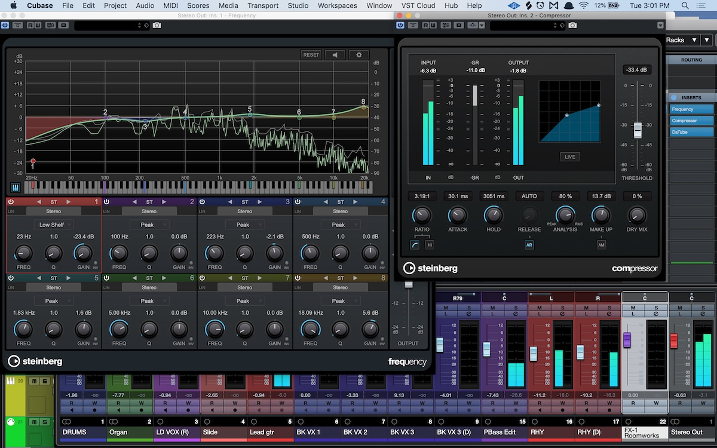
Task: Open Frequency preset selector dropdown
Action: coord(112,26)
